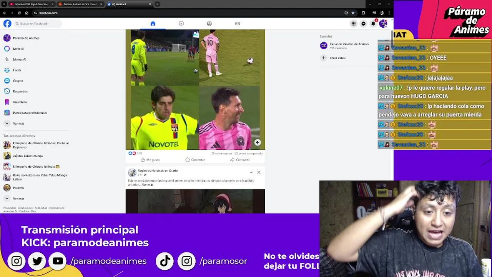The width and height of the screenshot is (492, 277).
Task: Open the Paramo shortcut
Action: point(14,188)
